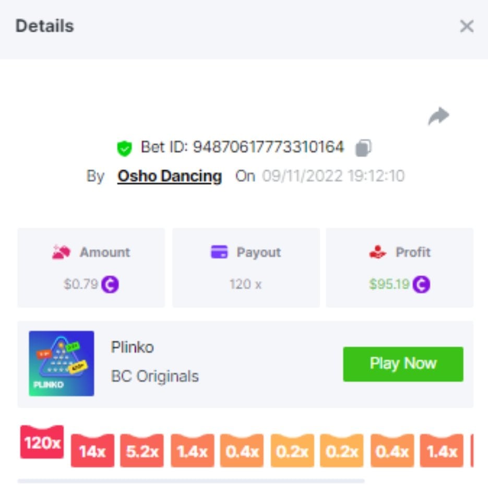Click the Play Now button

click(x=403, y=364)
